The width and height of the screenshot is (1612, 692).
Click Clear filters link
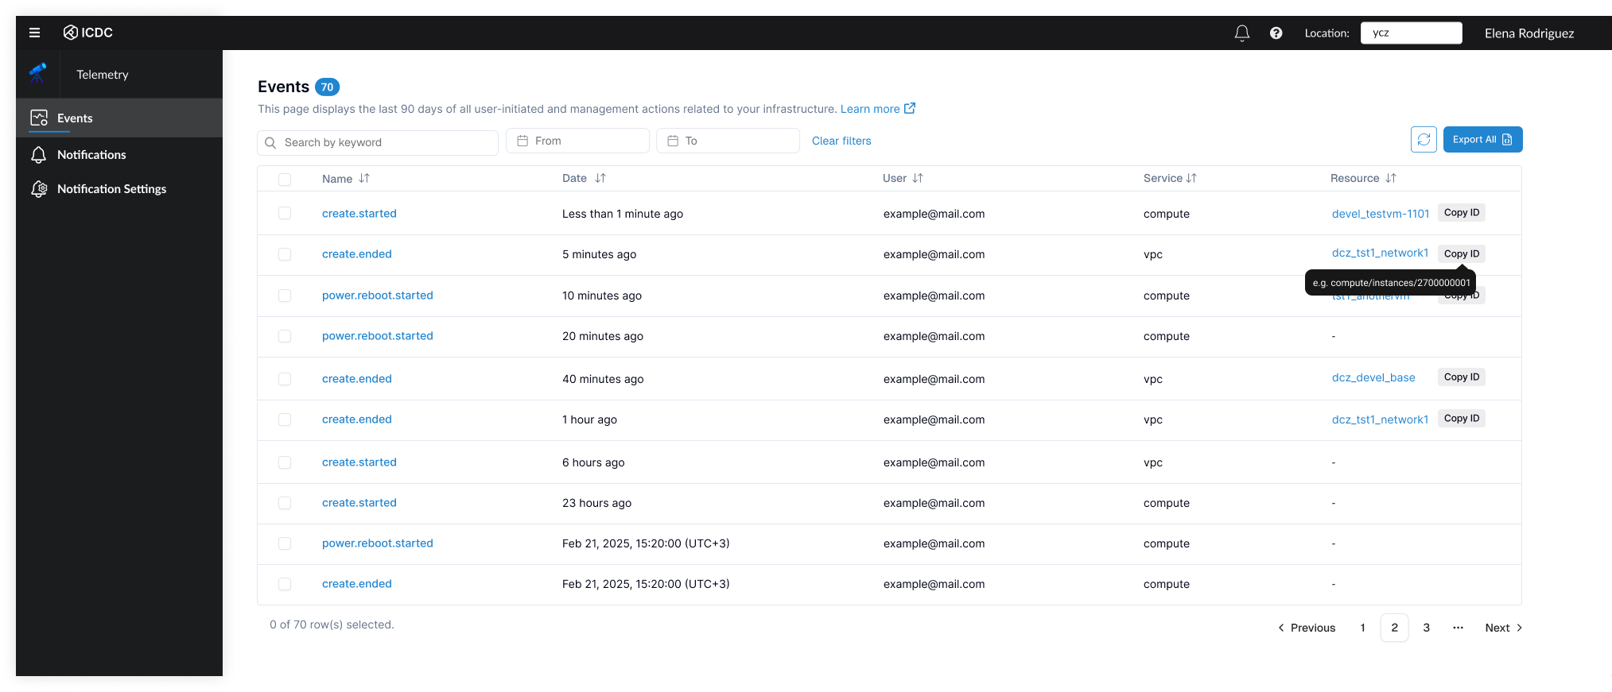(841, 141)
